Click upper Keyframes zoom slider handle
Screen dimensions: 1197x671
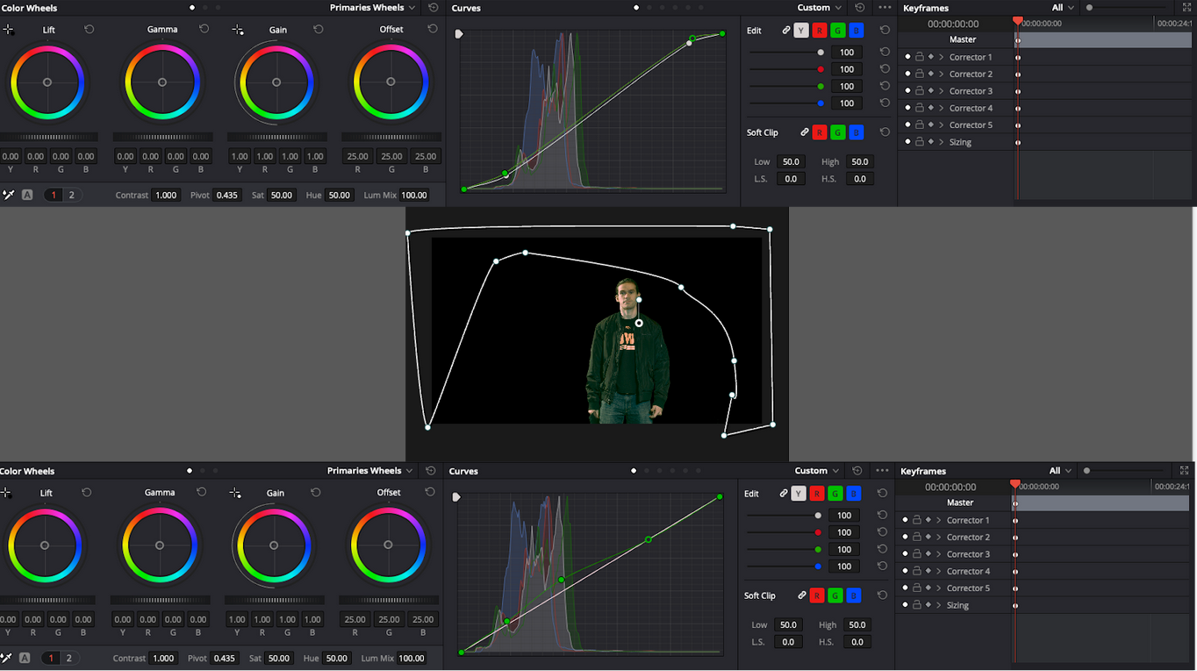pyautogui.click(x=1089, y=7)
